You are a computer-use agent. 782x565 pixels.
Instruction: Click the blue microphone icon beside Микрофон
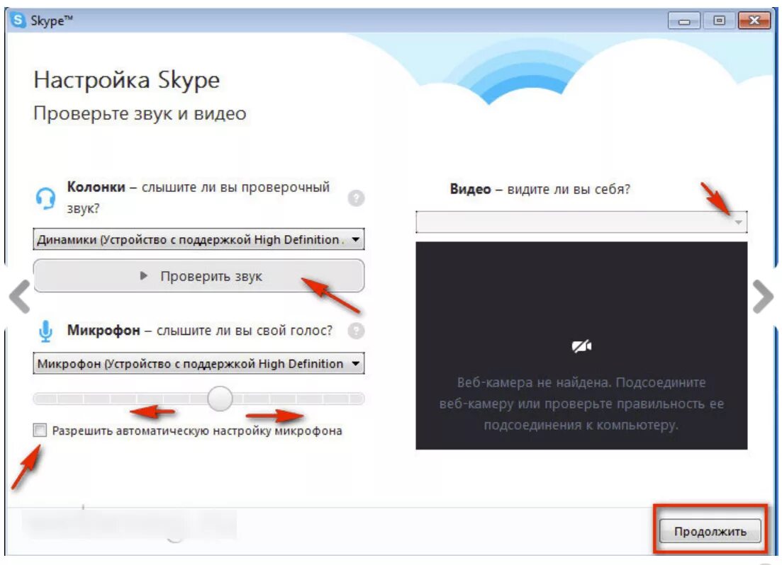[45, 332]
